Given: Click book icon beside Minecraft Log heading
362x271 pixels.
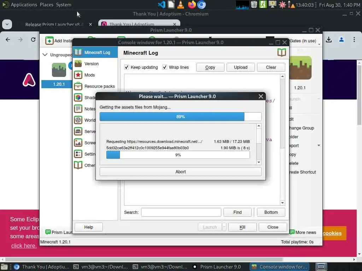Looking at the screenshot, I should click(281, 53).
